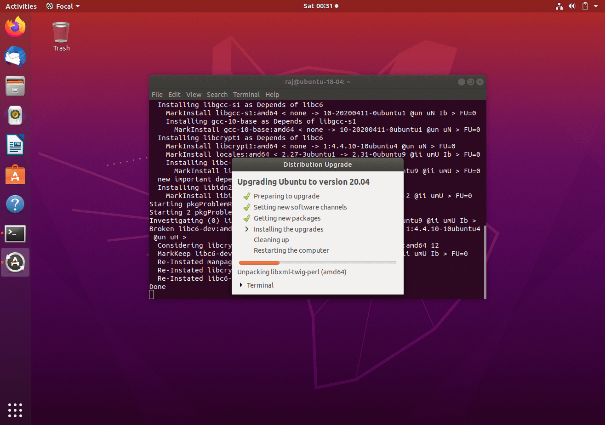Open Activities overview
Image resolution: width=605 pixels, height=425 pixels.
click(21, 6)
